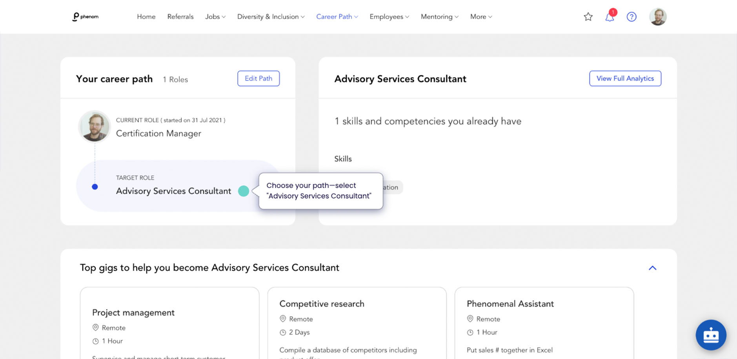737x359 pixels.
Task: Launch the chatbot assistant icon
Action: [x=711, y=335]
